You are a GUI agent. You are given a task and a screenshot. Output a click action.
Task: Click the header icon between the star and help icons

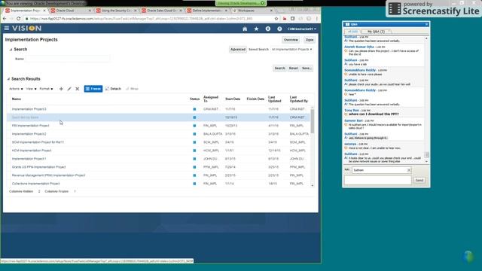[268, 29]
